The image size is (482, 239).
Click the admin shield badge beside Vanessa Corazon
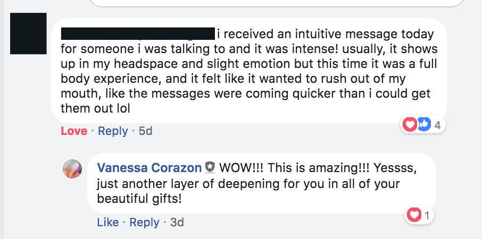(210, 167)
